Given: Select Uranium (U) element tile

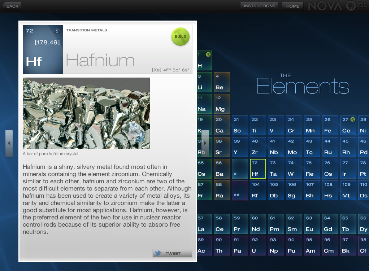Looking at the screenshot, I should (x=258, y=246).
